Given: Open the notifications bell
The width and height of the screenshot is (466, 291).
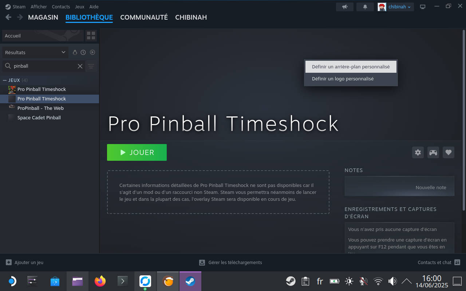Looking at the screenshot, I should [x=365, y=7].
